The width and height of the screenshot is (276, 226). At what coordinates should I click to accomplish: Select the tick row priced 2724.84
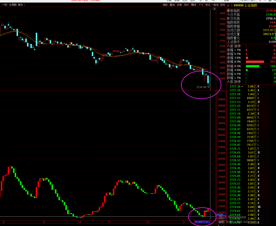[251, 207]
